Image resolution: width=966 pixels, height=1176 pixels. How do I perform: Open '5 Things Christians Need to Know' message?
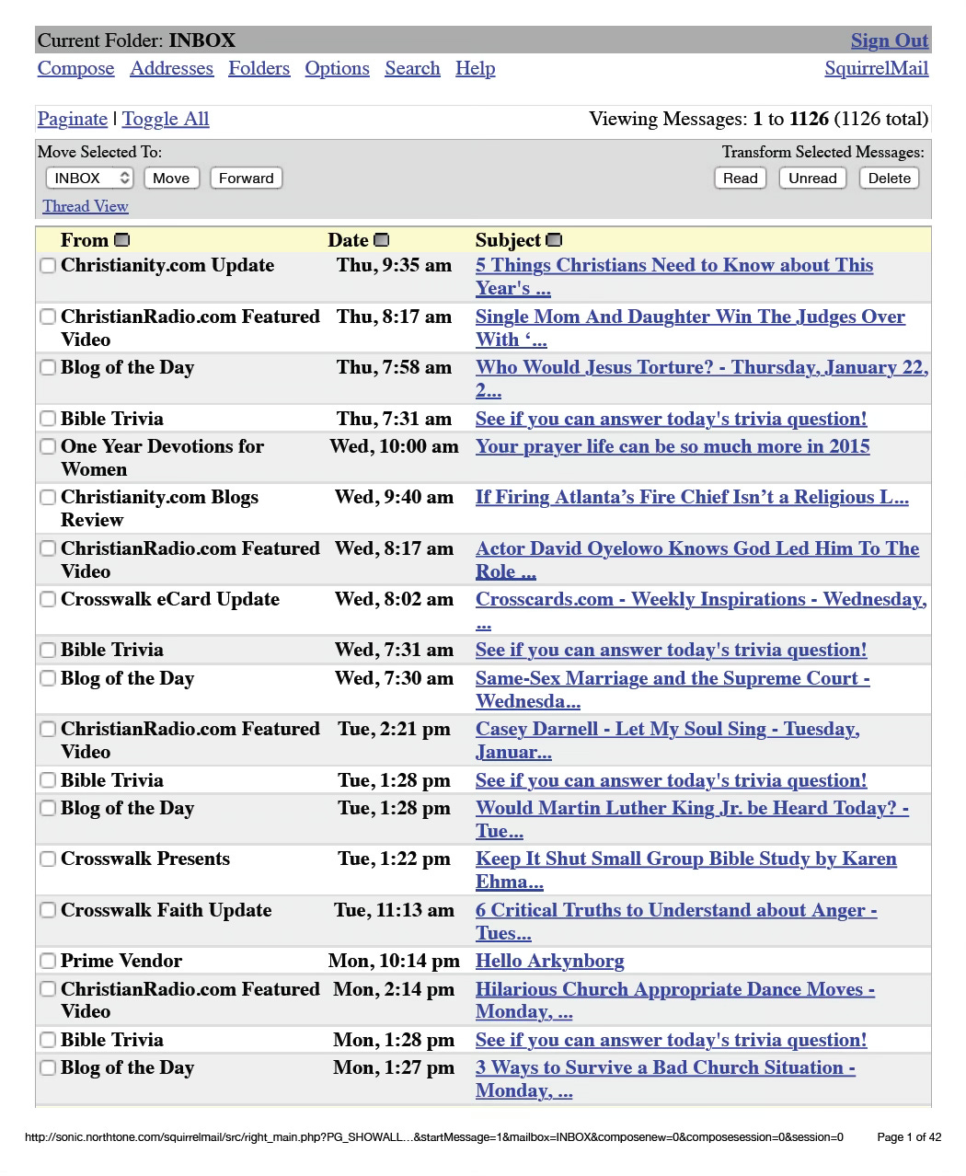pos(674,277)
